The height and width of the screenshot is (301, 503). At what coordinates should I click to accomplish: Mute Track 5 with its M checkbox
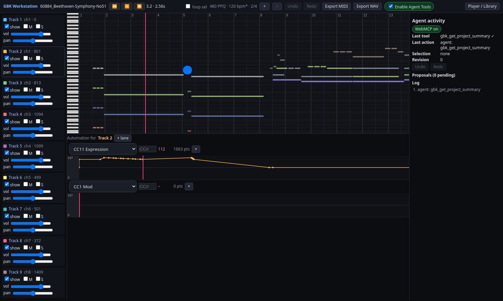click(25, 153)
